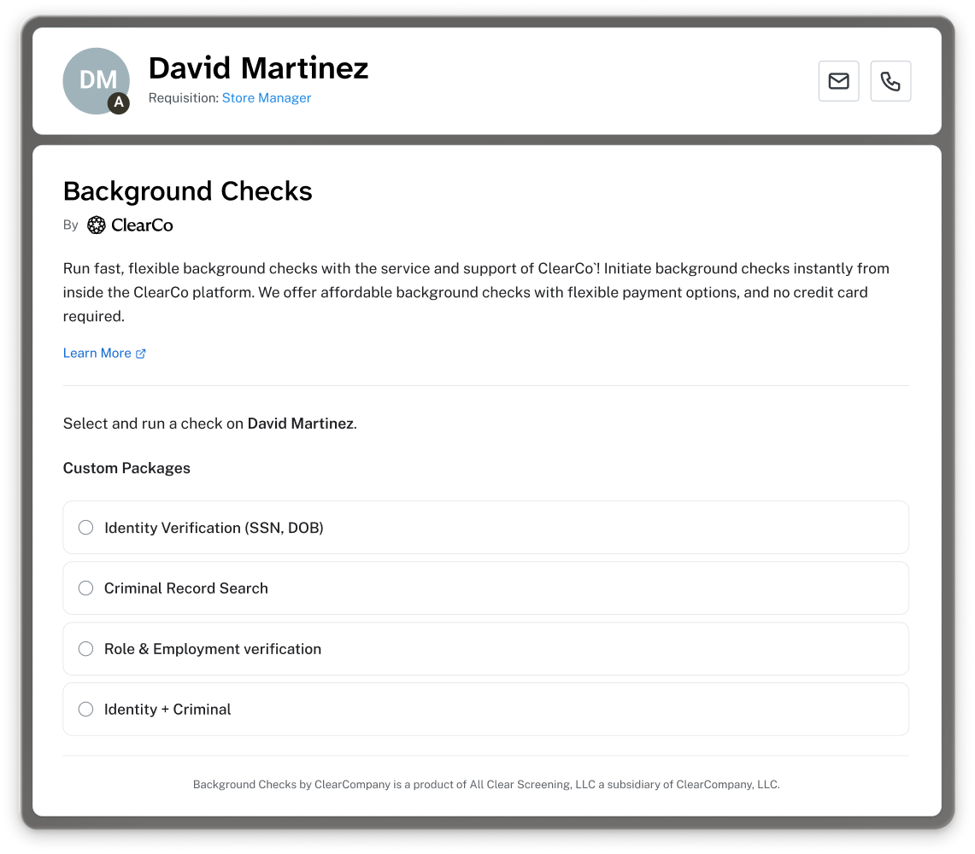Click the email envelope icon
This screenshot has height=854, width=975.
point(838,81)
